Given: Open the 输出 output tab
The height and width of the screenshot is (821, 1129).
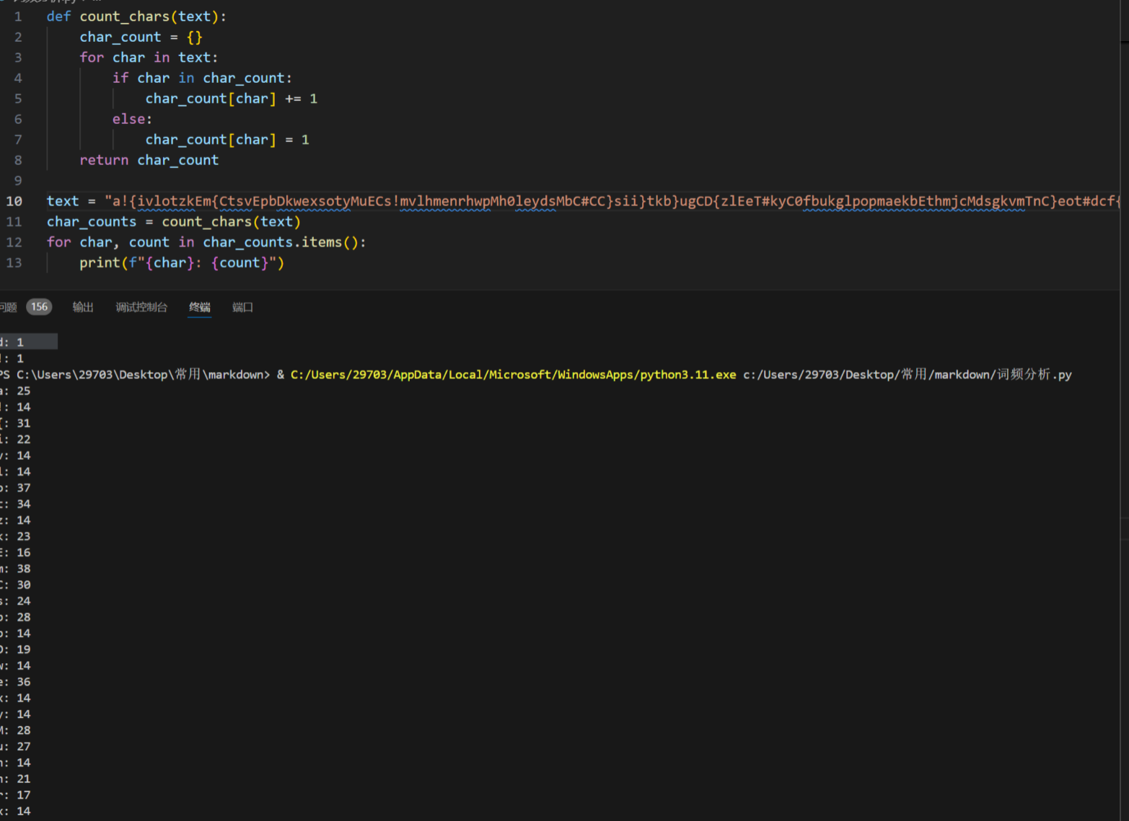Looking at the screenshot, I should click(83, 307).
